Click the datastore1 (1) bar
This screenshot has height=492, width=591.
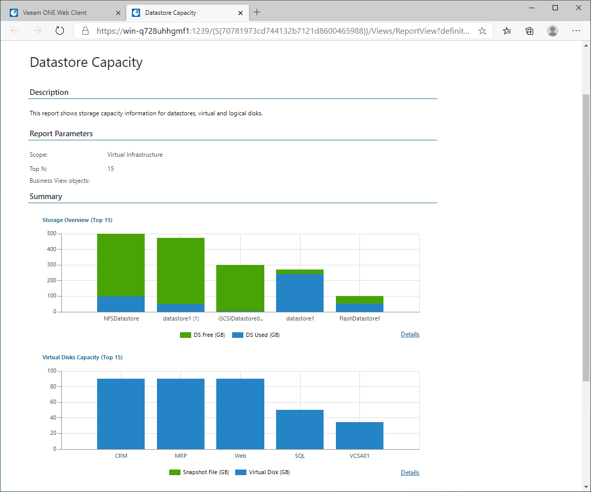coord(180,275)
